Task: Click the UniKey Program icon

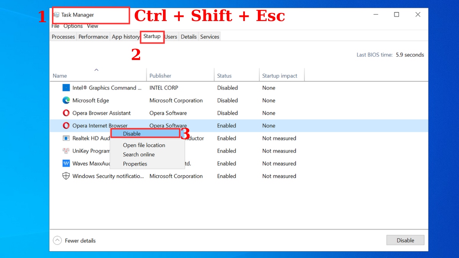Action: click(x=66, y=151)
